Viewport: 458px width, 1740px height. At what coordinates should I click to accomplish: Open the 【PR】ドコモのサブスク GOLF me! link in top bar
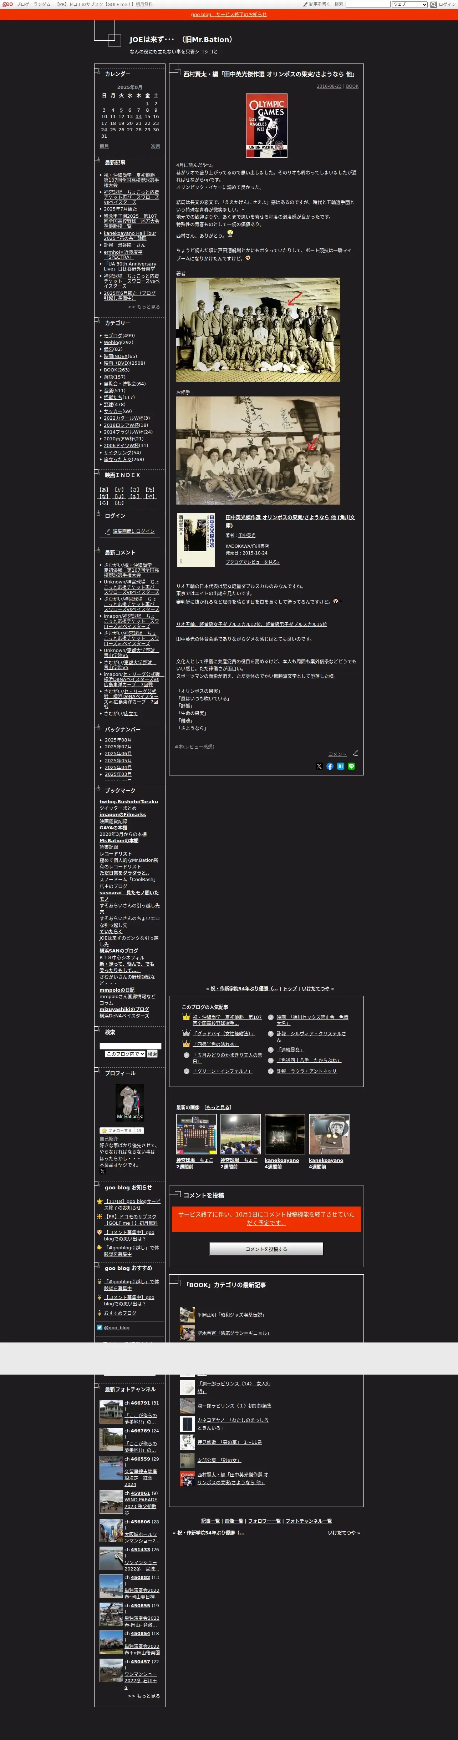pos(105,4)
